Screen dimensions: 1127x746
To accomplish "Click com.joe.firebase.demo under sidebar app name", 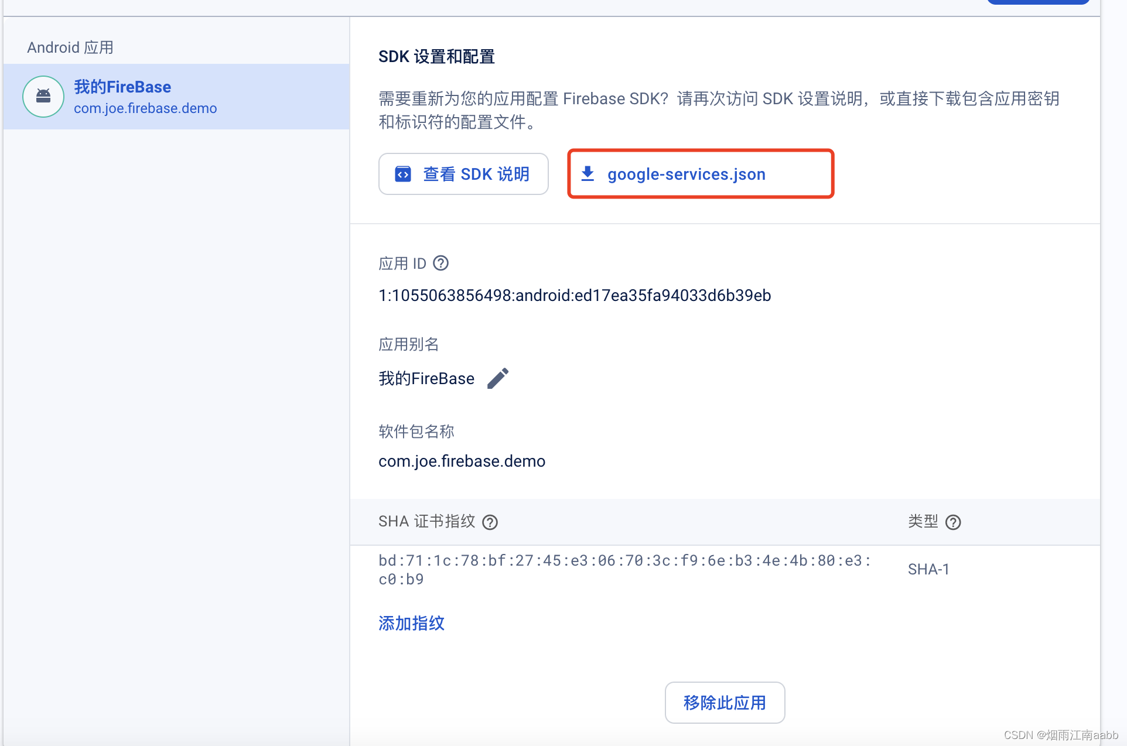I will pos(145,108).
